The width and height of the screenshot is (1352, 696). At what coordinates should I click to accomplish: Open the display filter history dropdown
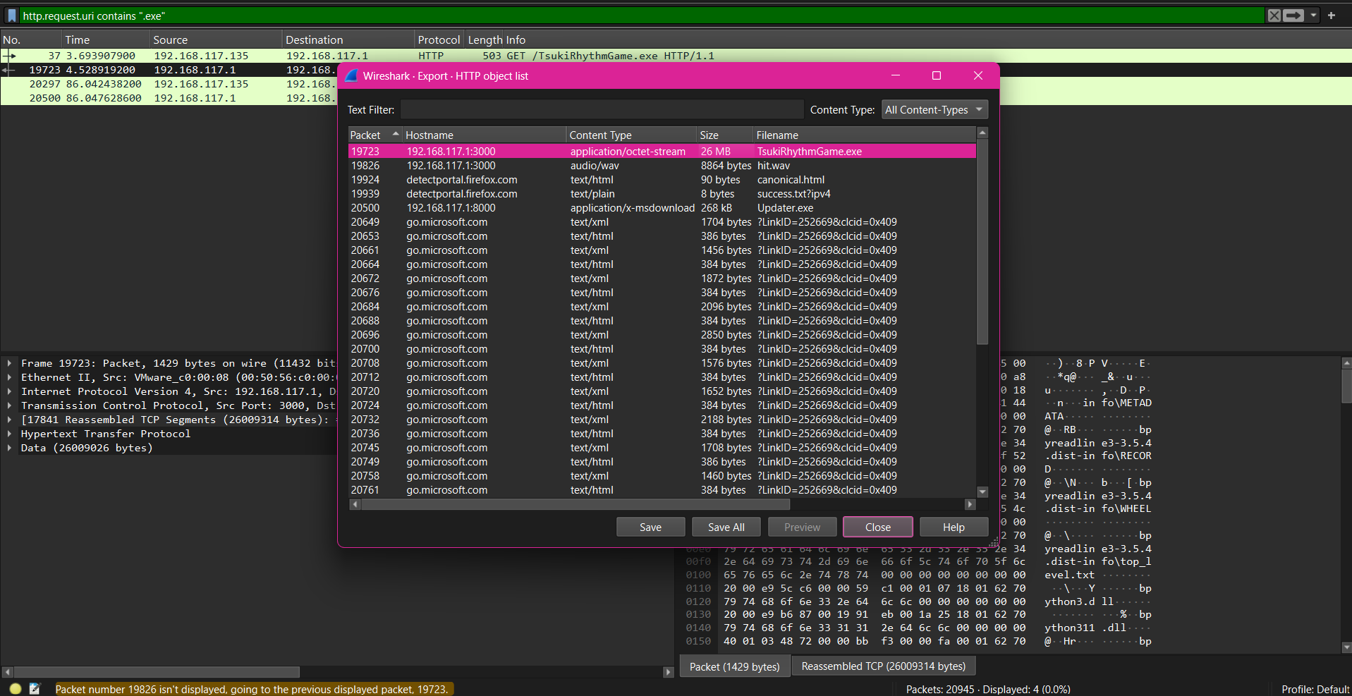click(1313, 16)
